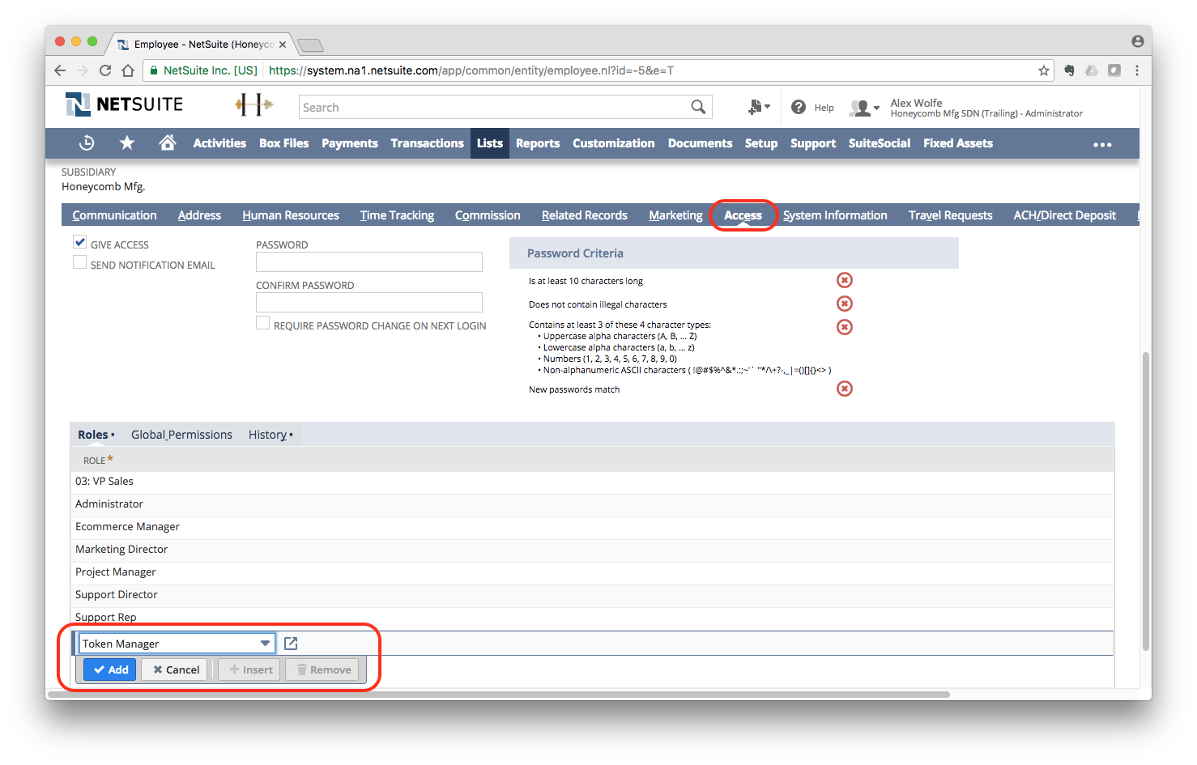Open the Shortcuts star icon
The height and width of the screenshot is (765, 1197).
[127, 143]
